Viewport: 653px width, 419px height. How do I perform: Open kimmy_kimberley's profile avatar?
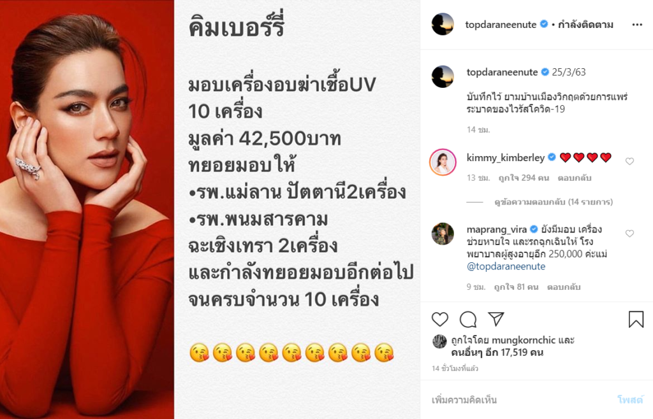coord(443,162)
